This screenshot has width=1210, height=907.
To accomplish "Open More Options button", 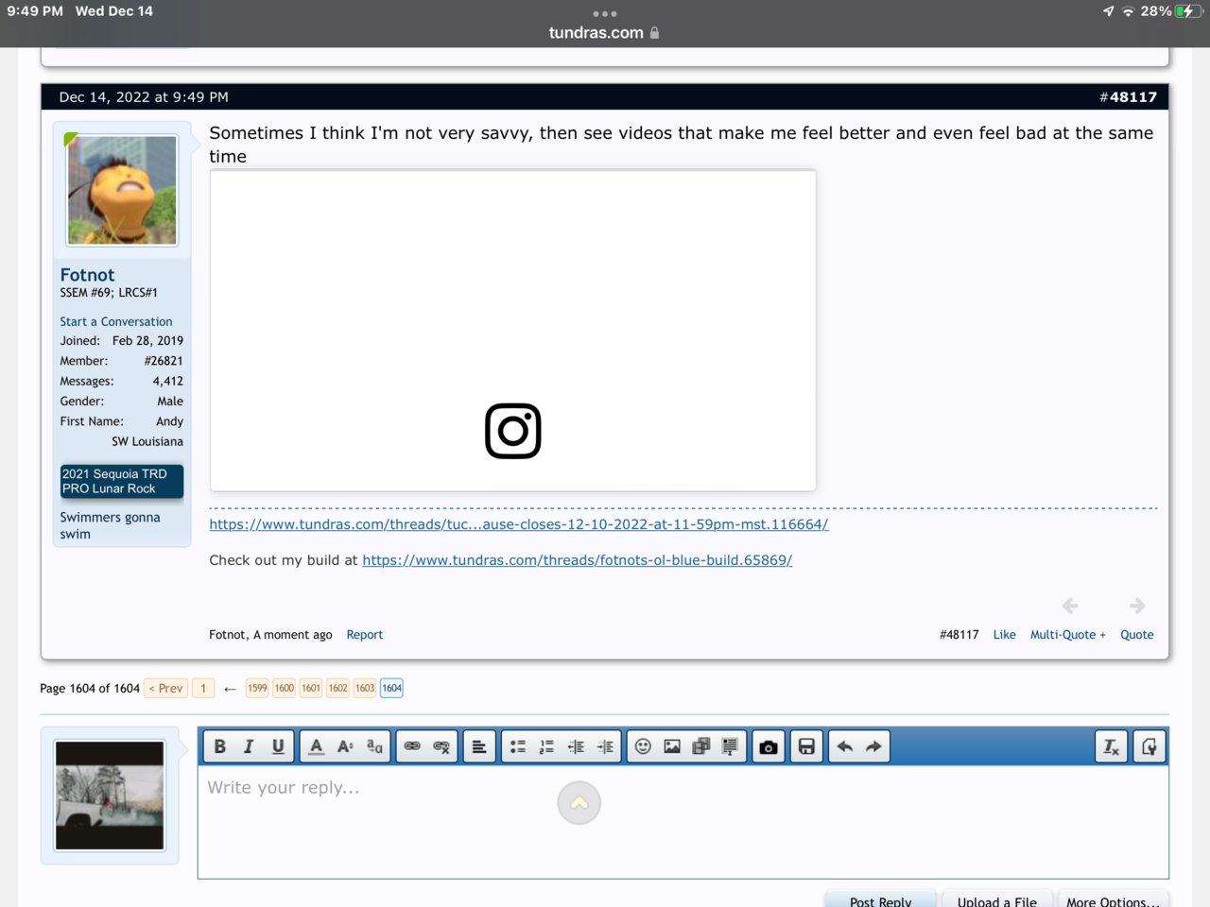I will [x=1113, y=900].
